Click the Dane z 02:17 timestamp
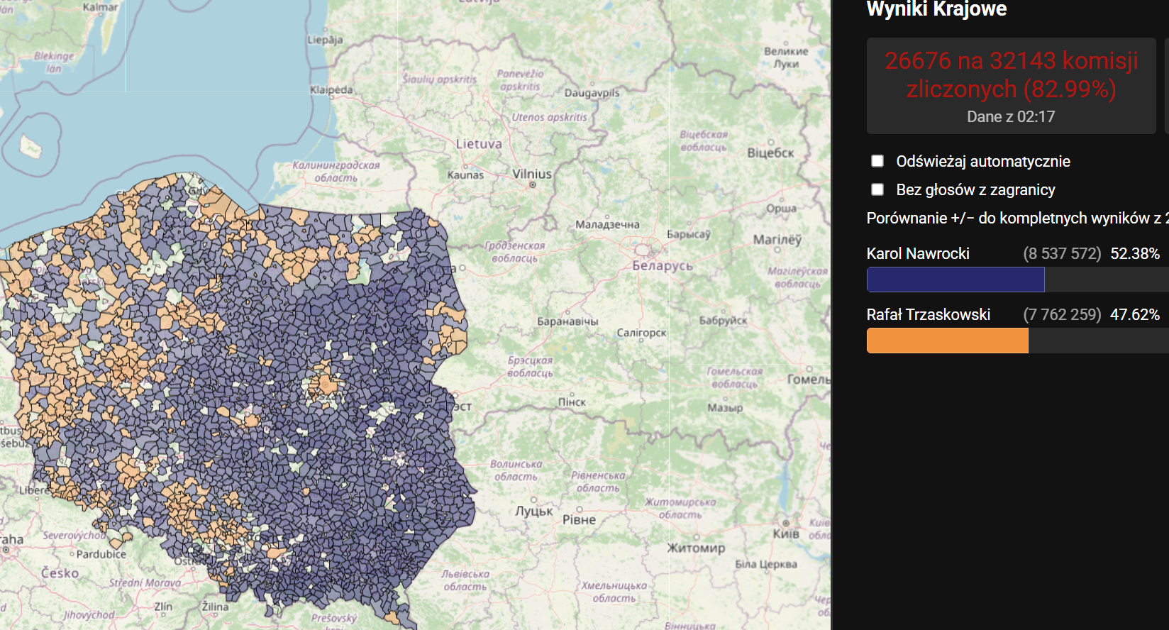This screenshot has width=1169, height=630. (x=1011, y=116)
